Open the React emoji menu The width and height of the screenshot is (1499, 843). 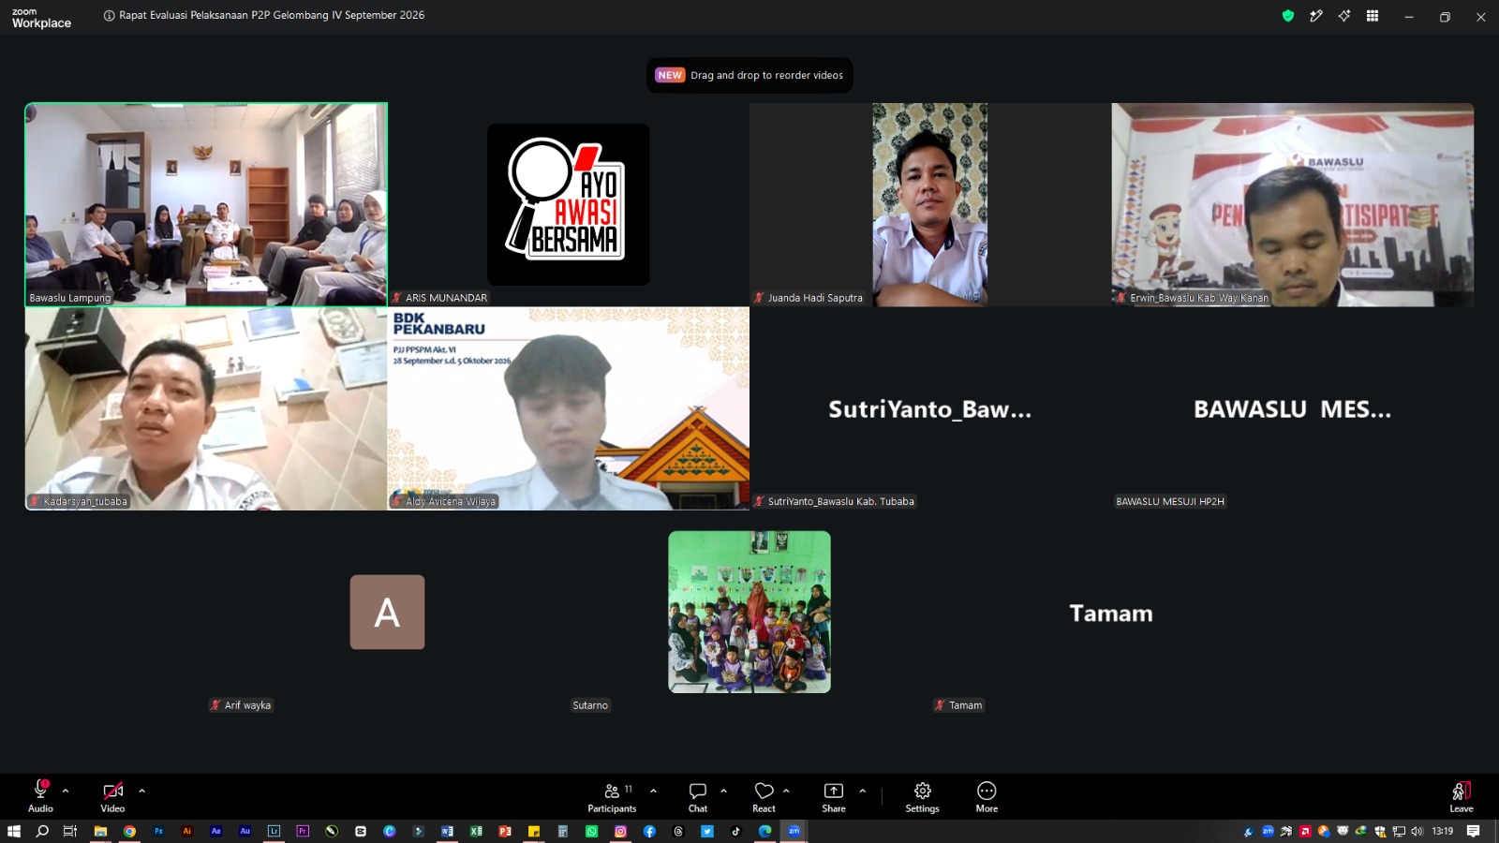pos(764,797)
